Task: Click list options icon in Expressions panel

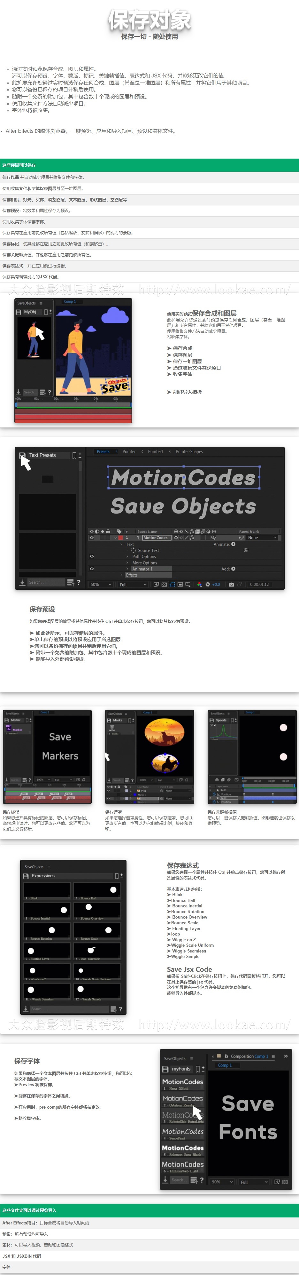Action: pos(113,1009)
